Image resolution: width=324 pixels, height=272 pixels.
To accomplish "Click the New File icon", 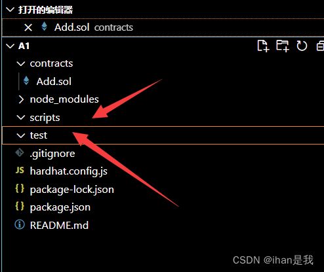I will (x=263, y=46).
